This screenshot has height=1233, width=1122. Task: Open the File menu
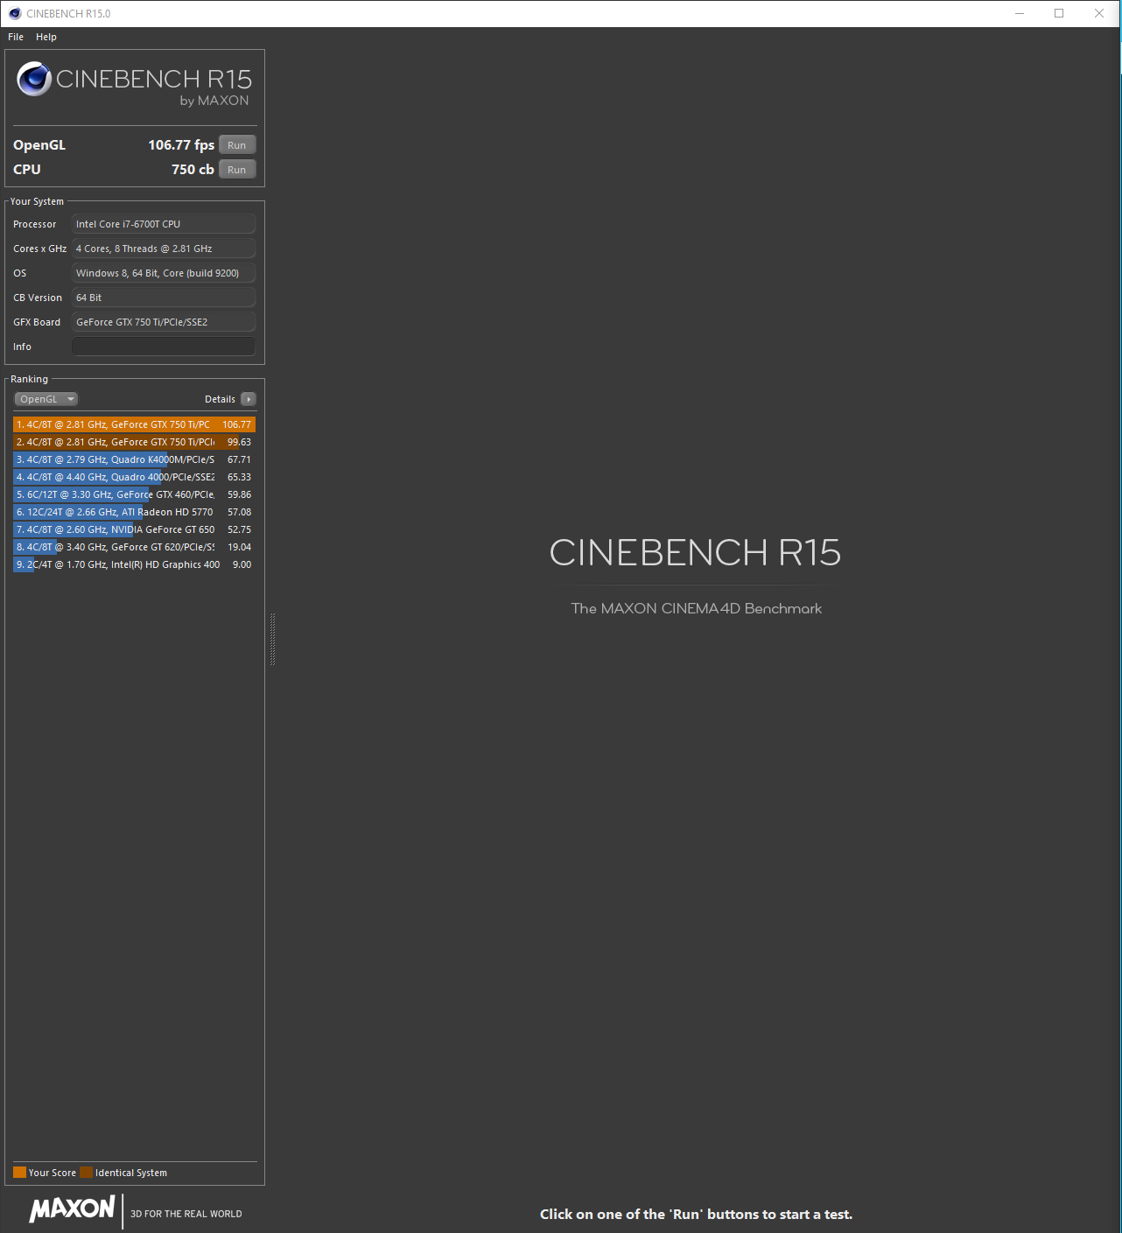16,37
